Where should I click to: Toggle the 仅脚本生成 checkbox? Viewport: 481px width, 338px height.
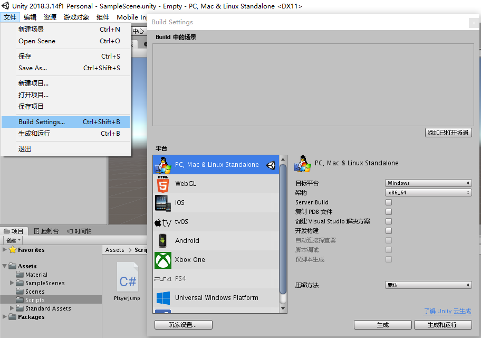[389, 259]
